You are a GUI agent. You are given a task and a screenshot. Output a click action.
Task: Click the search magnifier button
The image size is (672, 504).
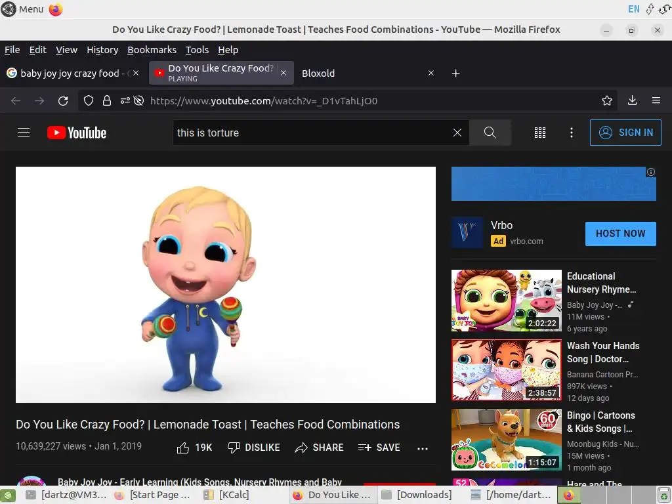(490, 133)
